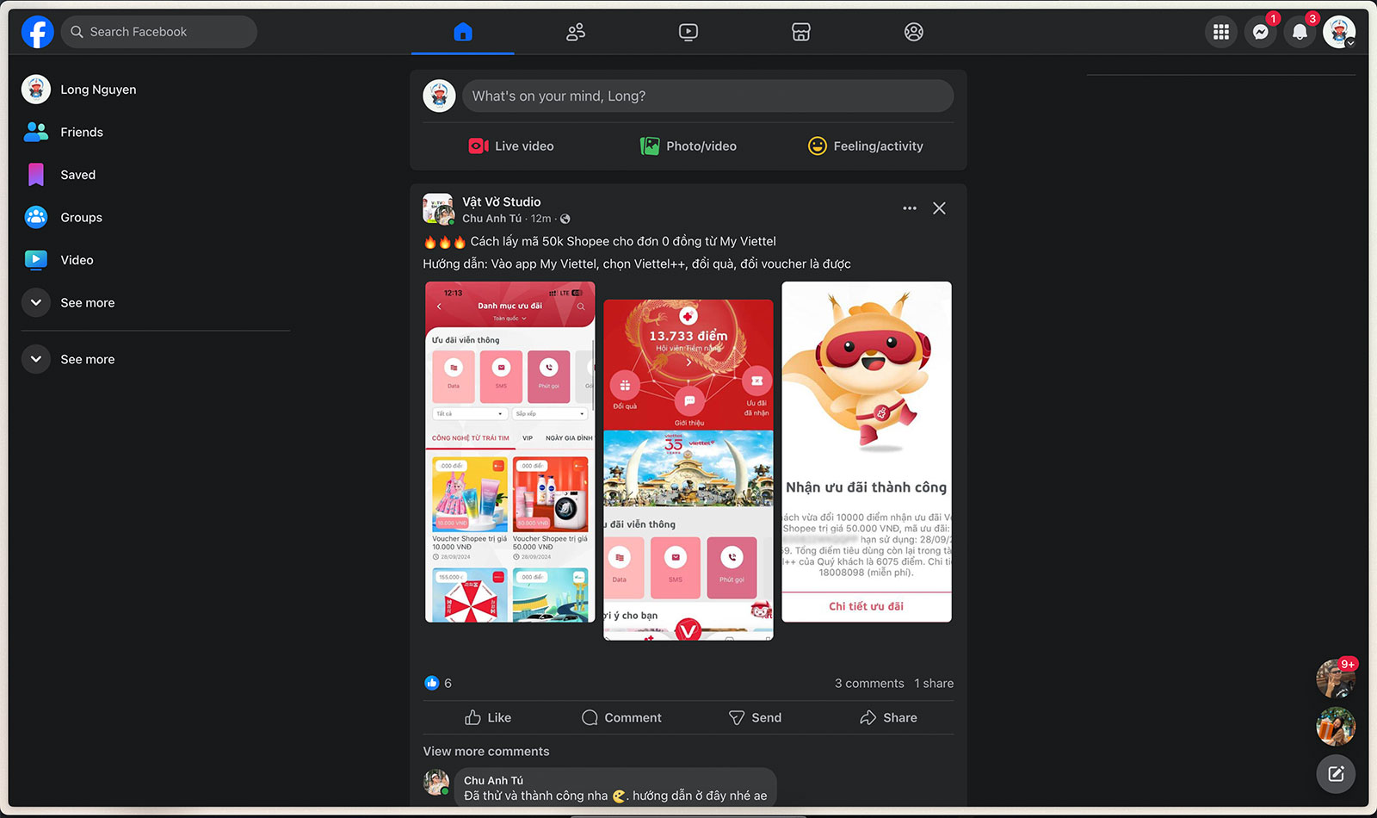Click View more comments
Screen dimensions: 1377x818
[486, 752]
